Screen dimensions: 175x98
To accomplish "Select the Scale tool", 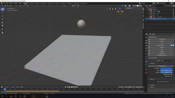I will click(x=2, y=22).
